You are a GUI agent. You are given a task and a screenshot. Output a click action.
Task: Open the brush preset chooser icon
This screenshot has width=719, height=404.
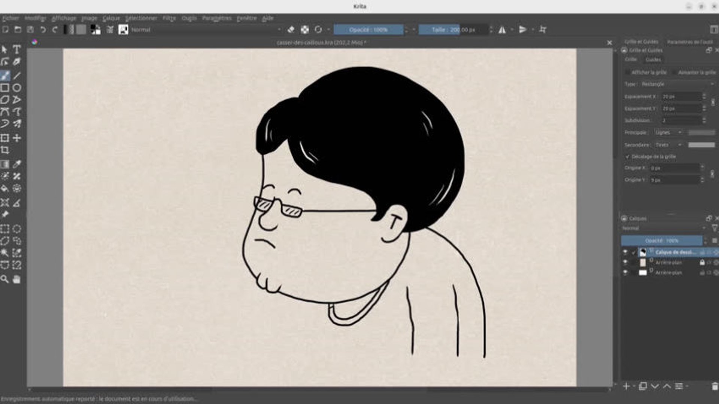[x=123, y=30]
